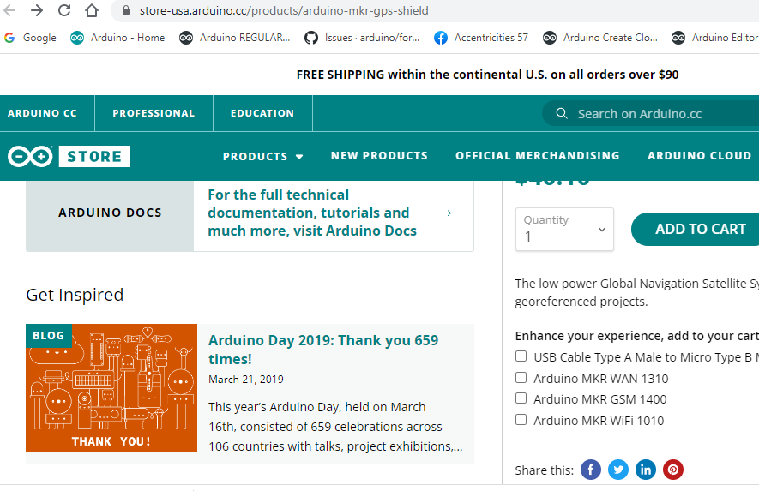The image size is (759, 491).
Task: Focus the Search on Arduino.cc field
Action: (660, 113)
